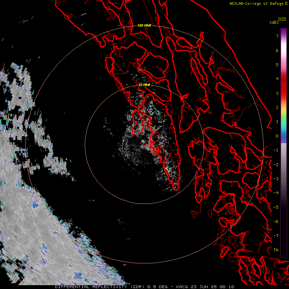This screenshot has width=289, height=289.
Task: Click the 3 value on color scale
Action: [277, 93]
